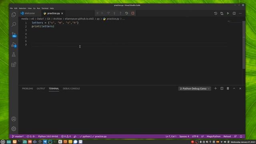Click Step Into in debug toolbar

(x=114, y=13)
